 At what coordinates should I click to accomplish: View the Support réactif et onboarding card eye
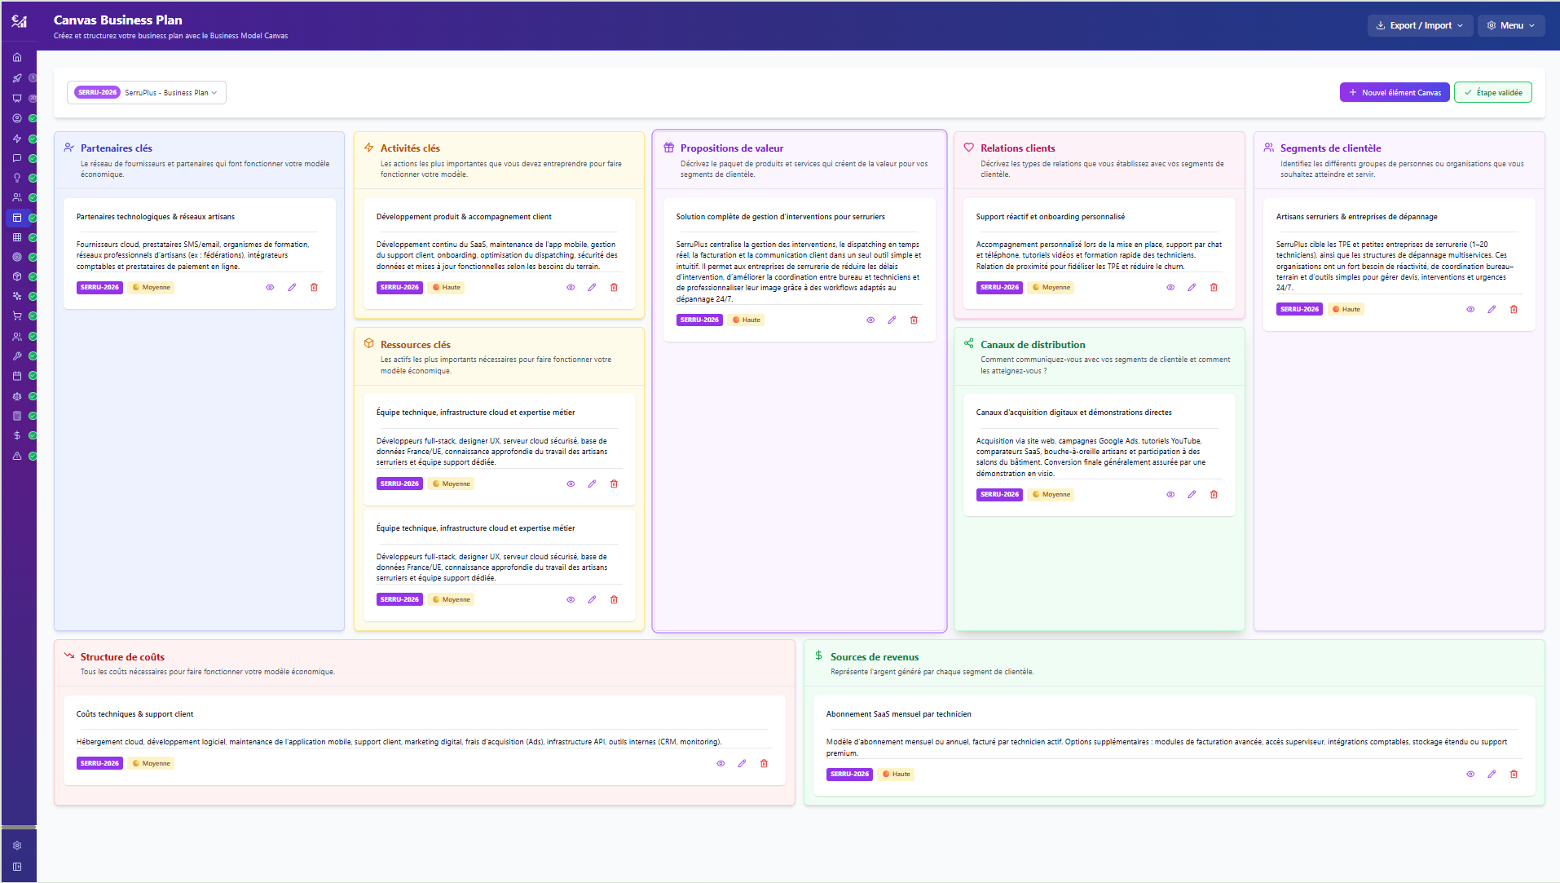(x=1170, y=288)
